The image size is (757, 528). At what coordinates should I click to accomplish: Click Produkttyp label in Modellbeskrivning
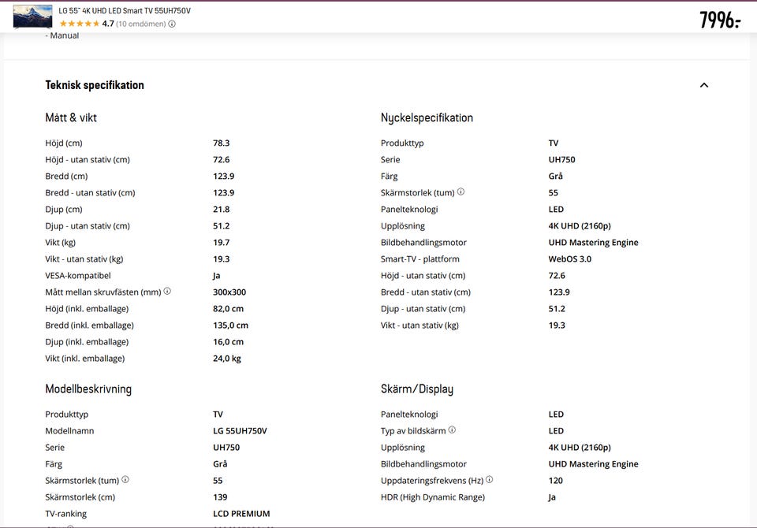[66, 415]
